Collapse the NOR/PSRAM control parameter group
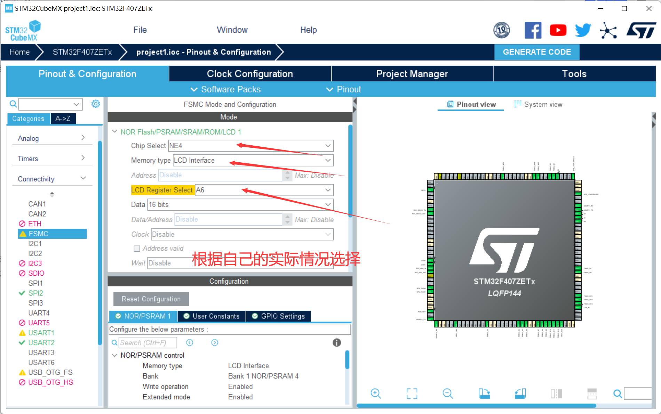 point(114,355)
